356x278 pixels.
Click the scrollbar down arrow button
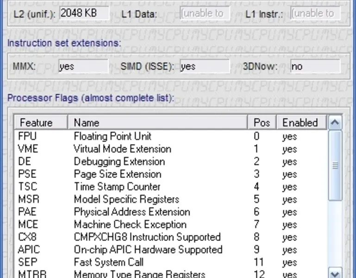(335, 273)
